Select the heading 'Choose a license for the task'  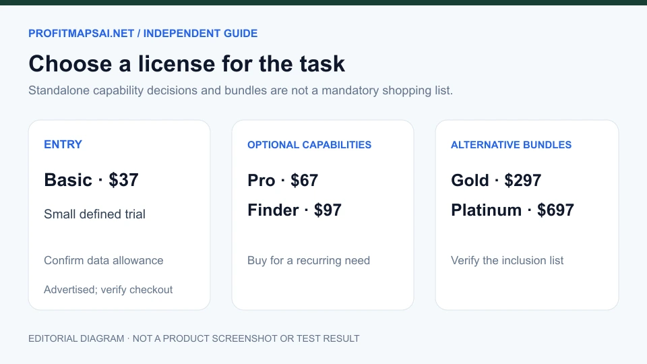pyautogui.click(x=187, y=64)
